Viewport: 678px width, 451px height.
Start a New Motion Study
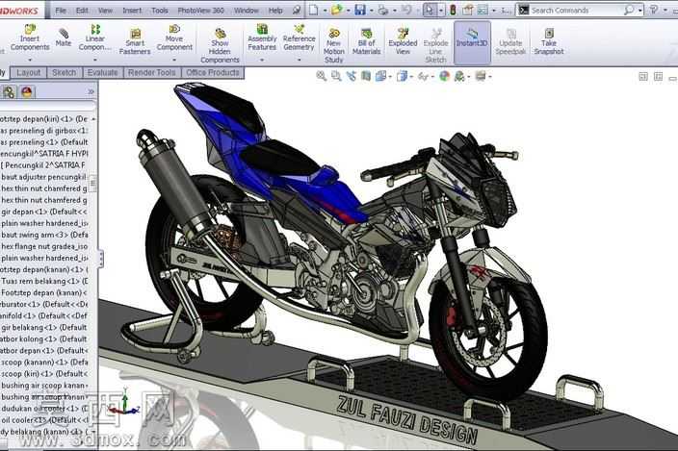click(x=334, y=46)
